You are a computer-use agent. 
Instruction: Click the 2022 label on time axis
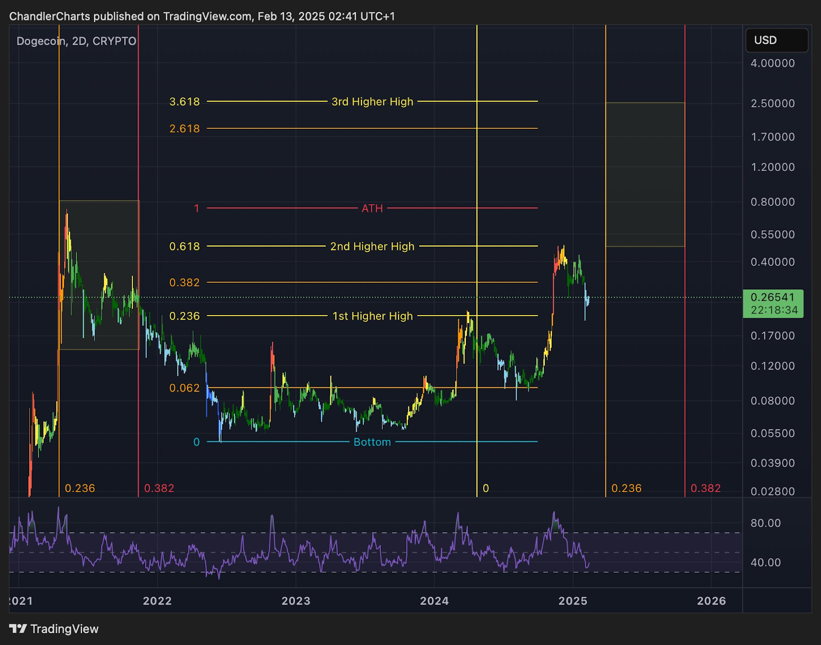pyautogui.click(x=157, y=601)
